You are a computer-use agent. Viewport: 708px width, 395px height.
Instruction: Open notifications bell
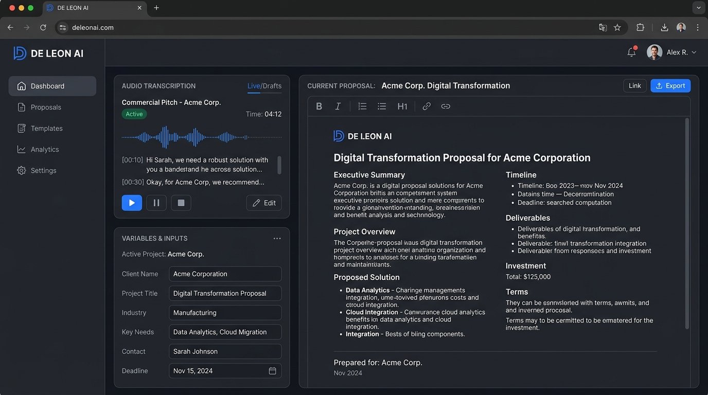[x=631, y=52]
